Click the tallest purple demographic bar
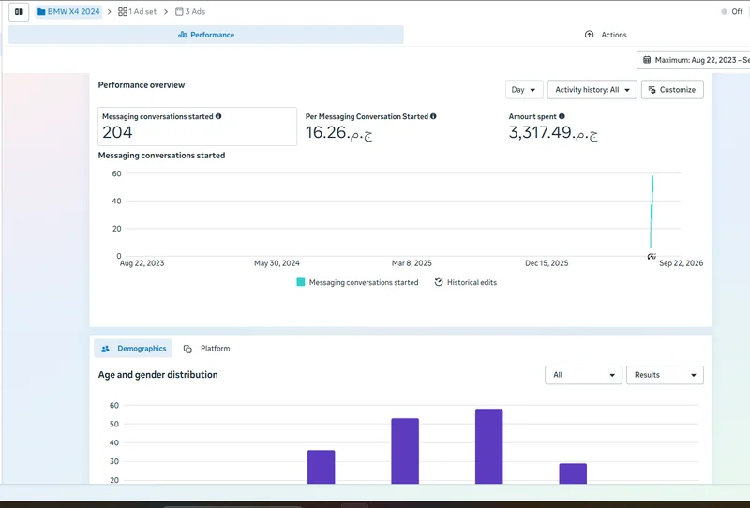This screenshot has height=508, width=750. (x=488, y=446)
